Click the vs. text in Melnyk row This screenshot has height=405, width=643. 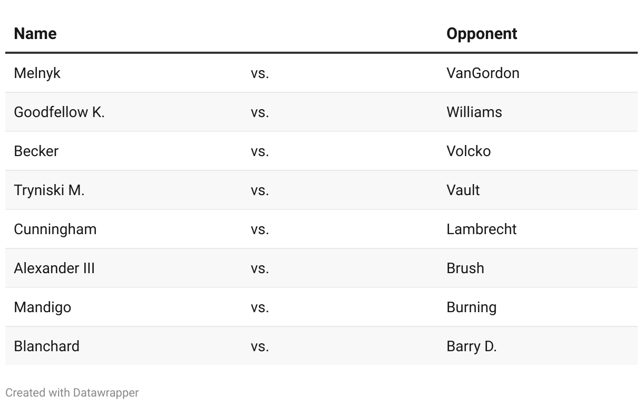(260, 73)
